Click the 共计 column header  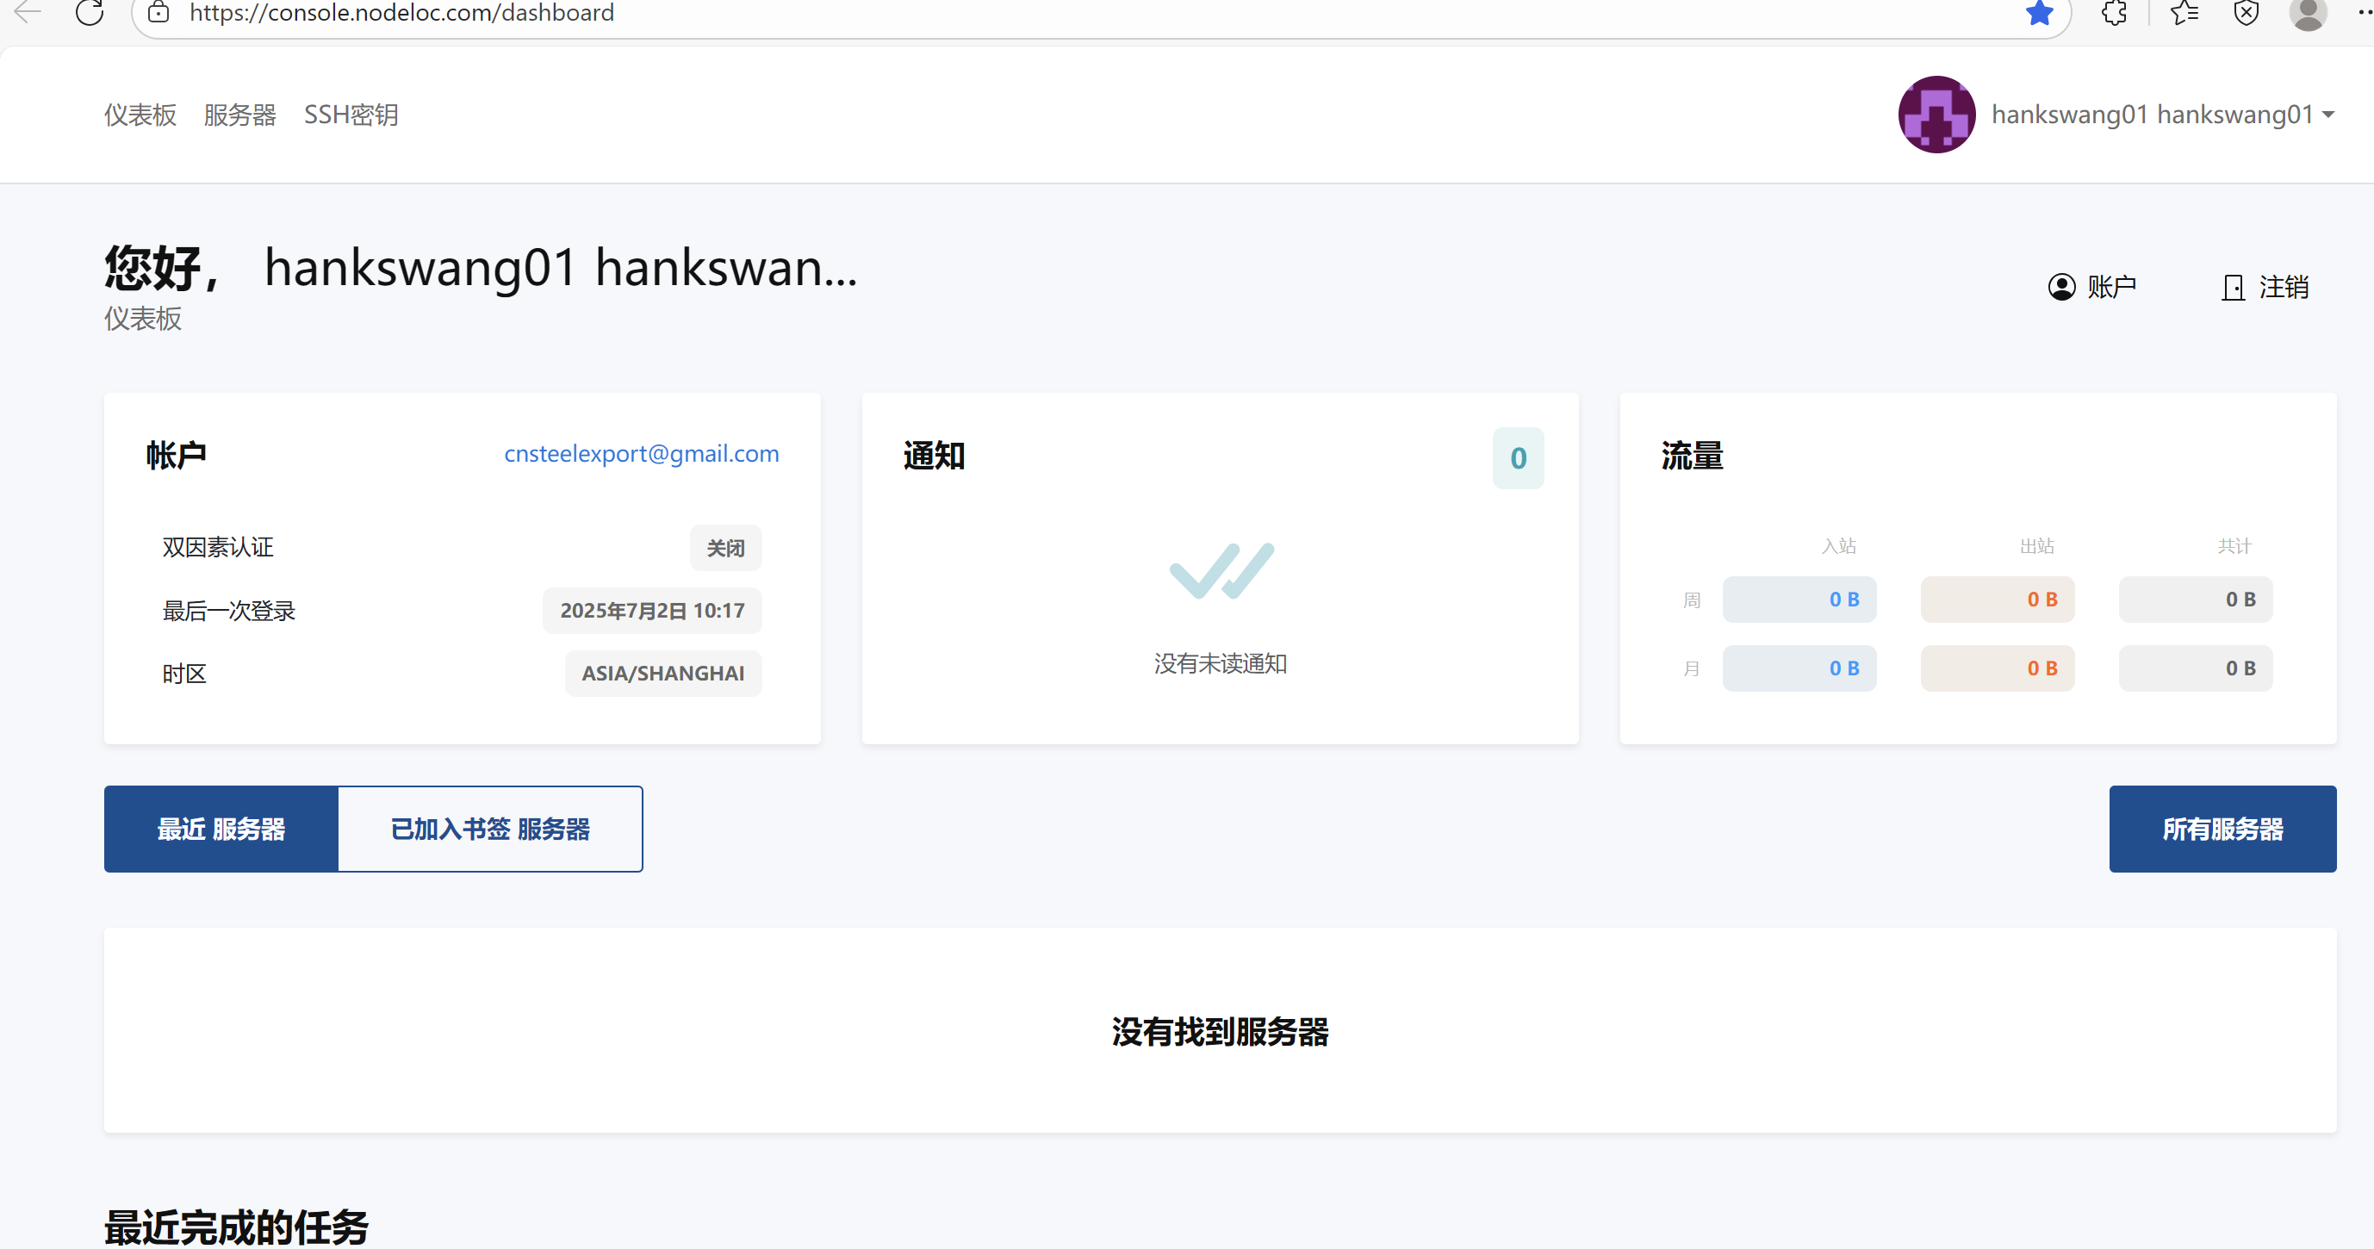[x=2234, y=547]
